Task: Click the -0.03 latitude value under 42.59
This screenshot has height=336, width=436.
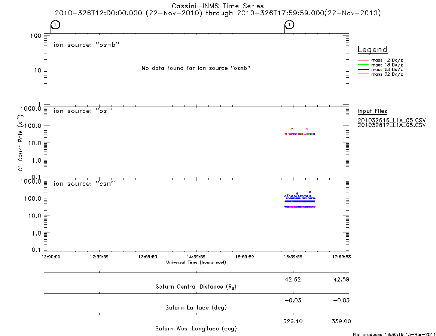Action: pyautogui.click(x=341, y=300)
